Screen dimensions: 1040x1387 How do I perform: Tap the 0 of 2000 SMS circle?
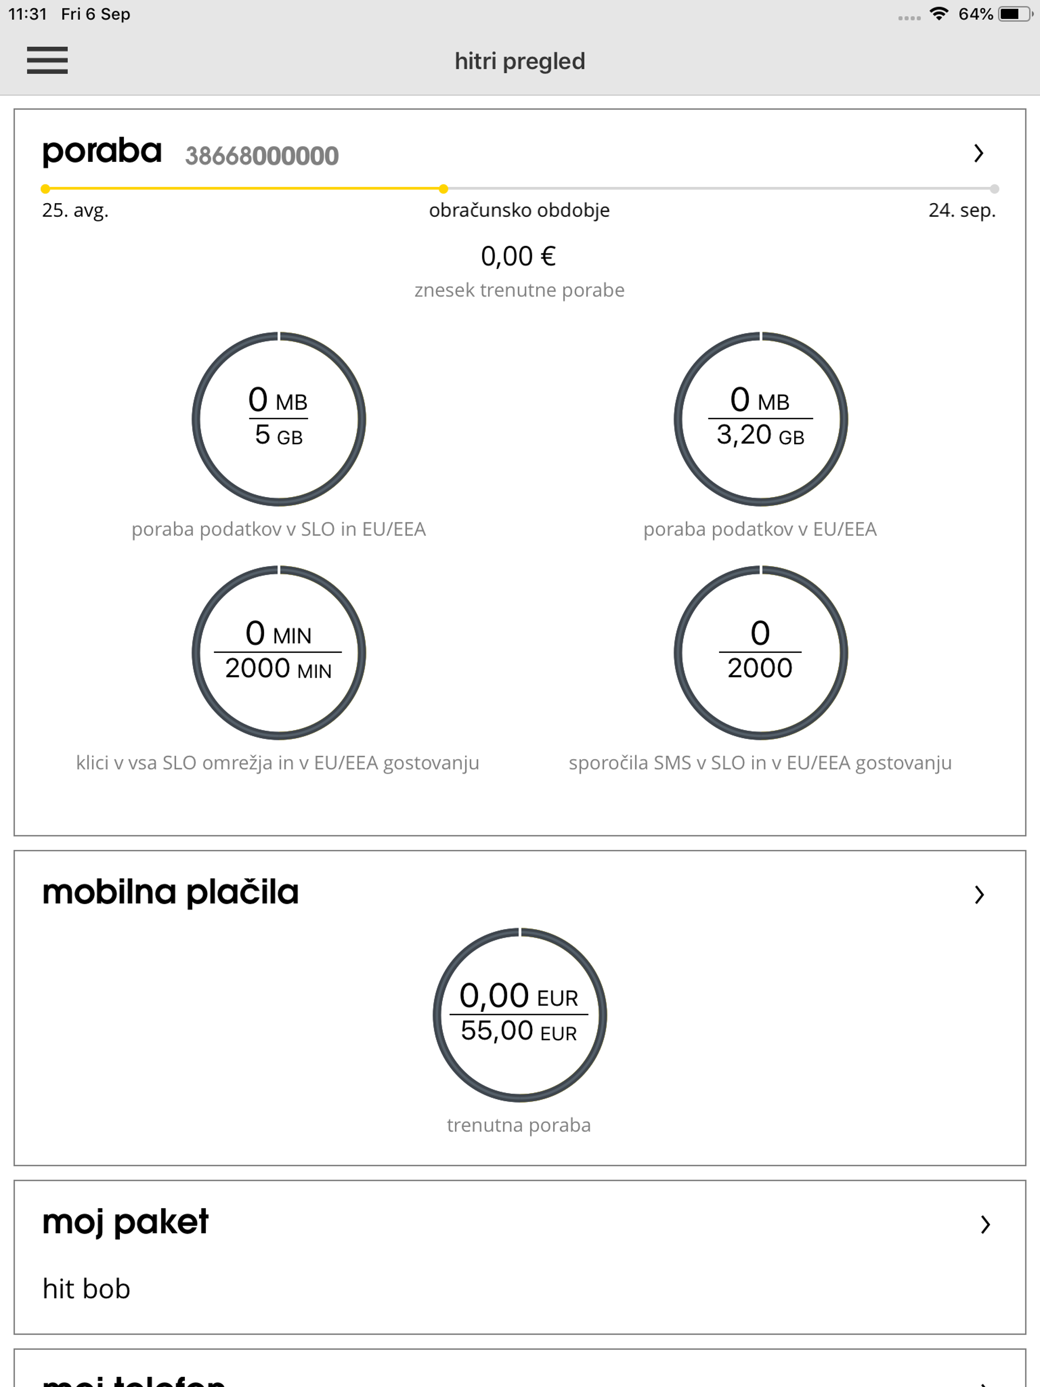[761, 652]
